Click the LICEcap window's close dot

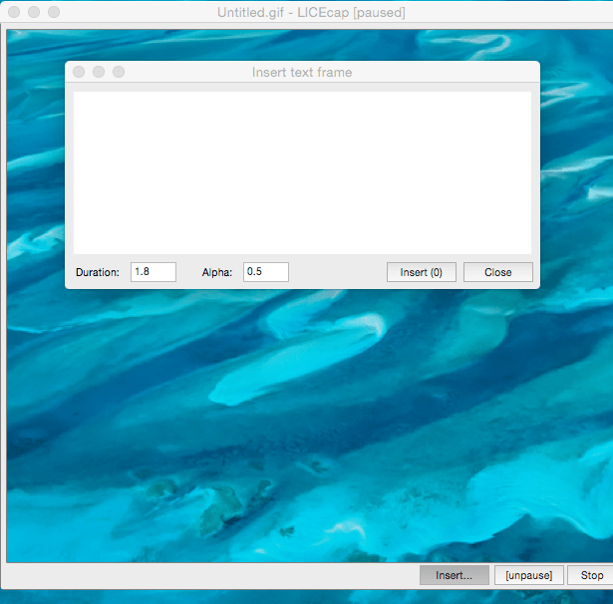coord(14,12)
